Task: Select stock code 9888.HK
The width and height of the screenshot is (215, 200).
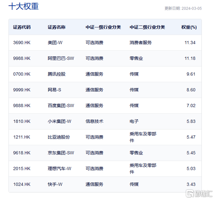Action: tap(22, 106)
